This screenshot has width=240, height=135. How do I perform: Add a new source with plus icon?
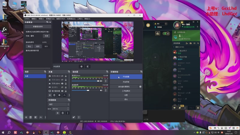50,95
